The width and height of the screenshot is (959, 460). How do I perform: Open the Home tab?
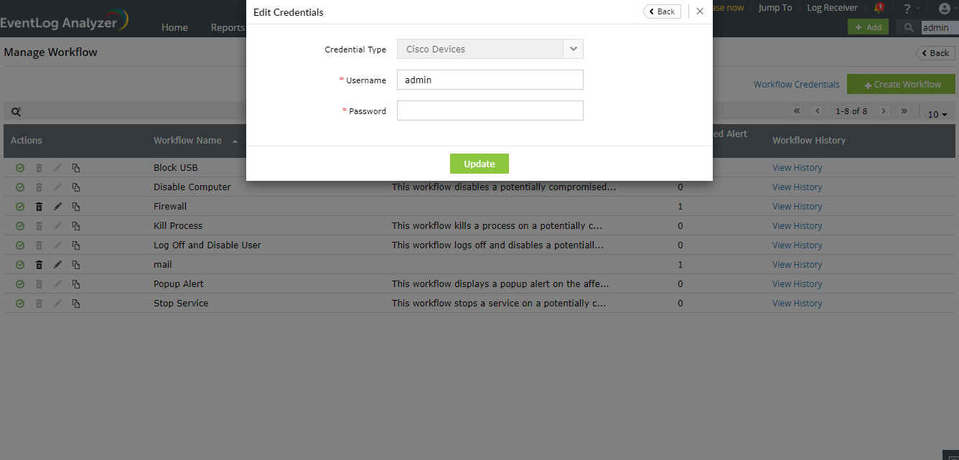pos(174,27)
